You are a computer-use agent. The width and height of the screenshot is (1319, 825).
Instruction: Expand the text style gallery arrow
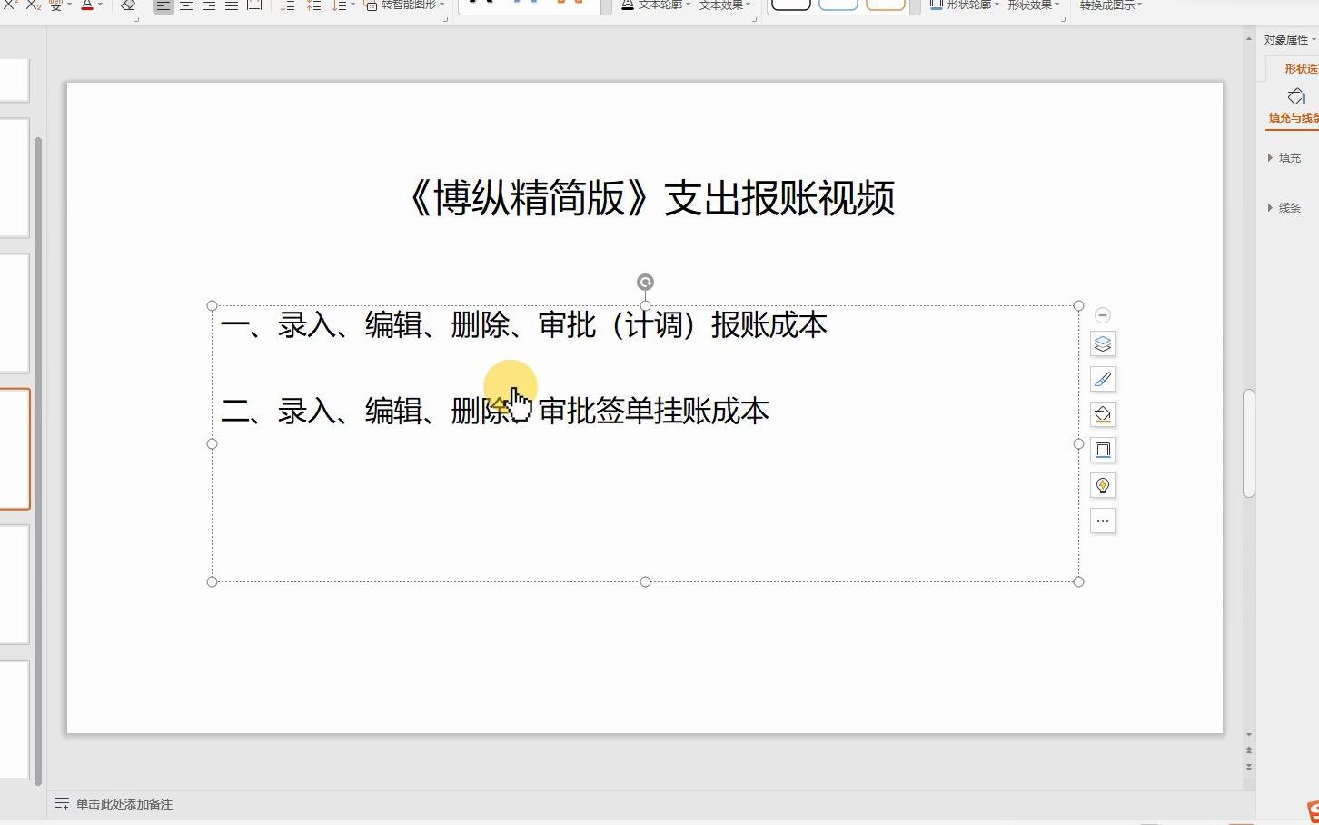click(x=606, y=5)
